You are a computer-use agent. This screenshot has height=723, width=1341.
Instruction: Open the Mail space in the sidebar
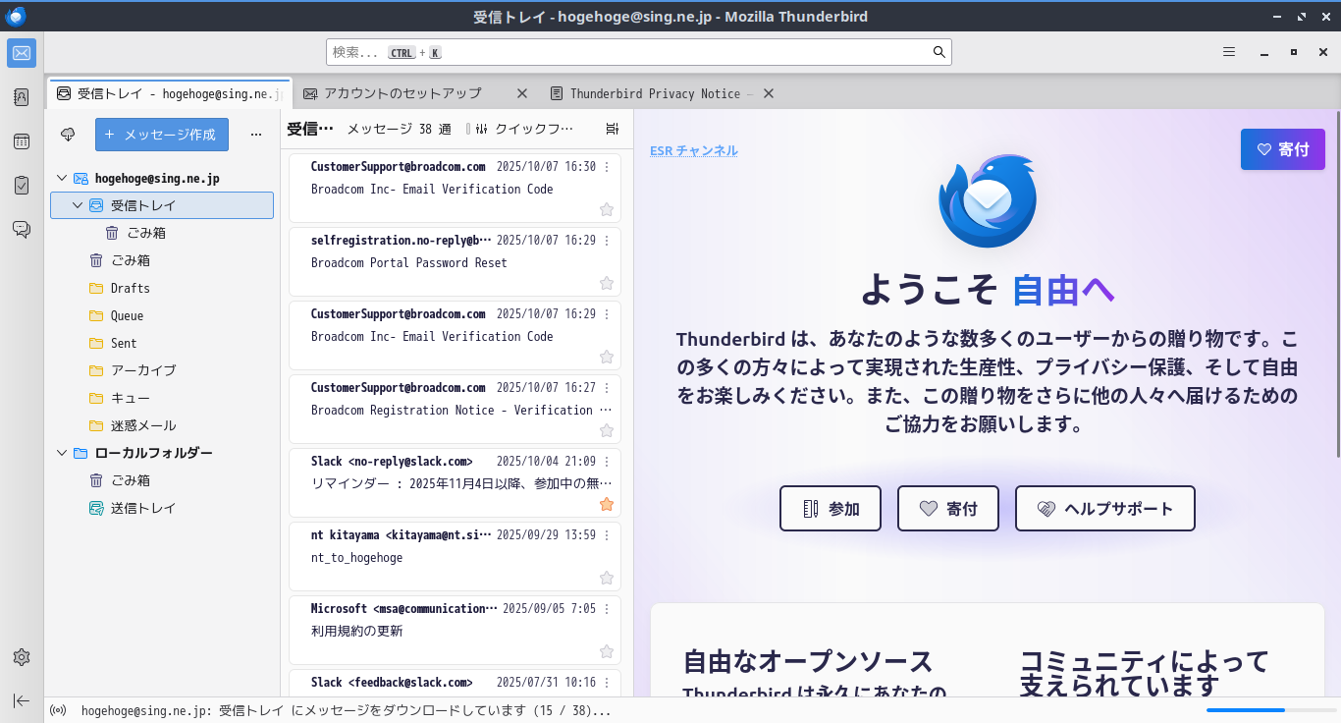coord(22,53)
